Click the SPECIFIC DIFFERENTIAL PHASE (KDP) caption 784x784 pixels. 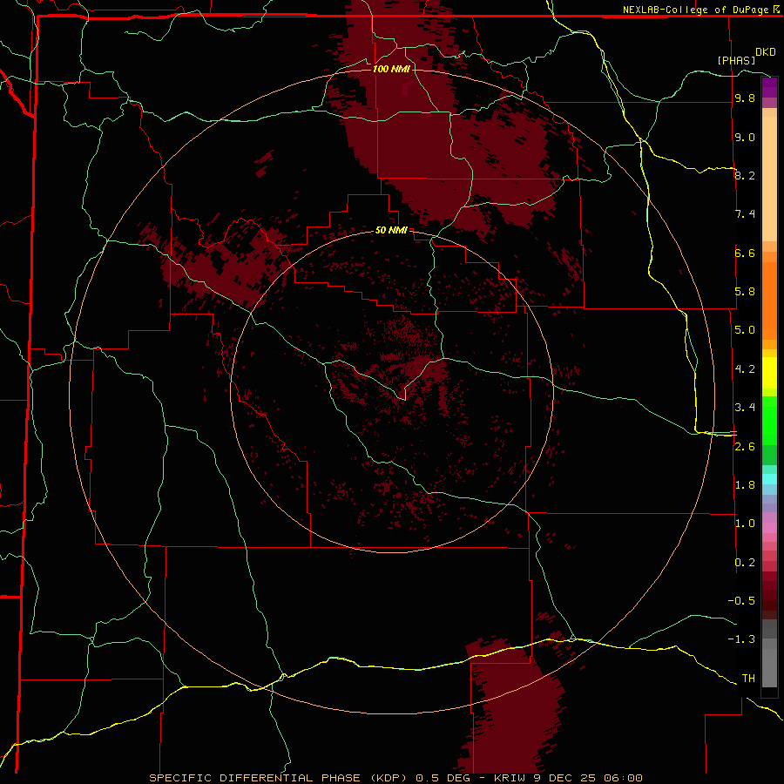280,778
